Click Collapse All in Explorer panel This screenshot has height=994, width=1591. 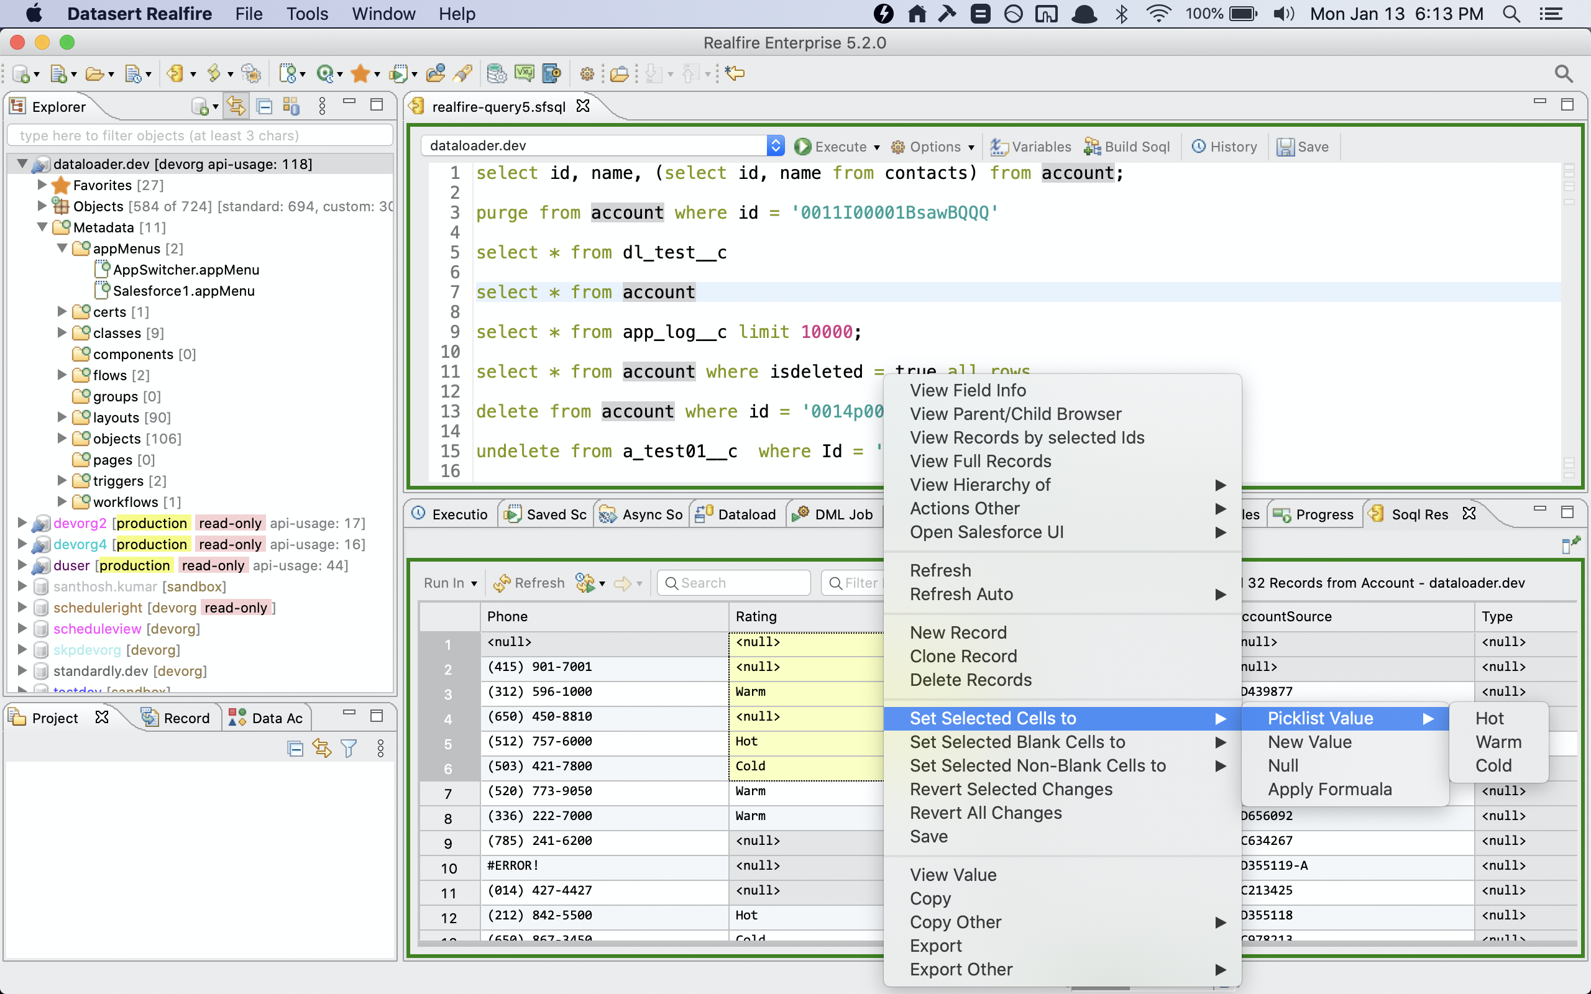[x=264, y=106]
